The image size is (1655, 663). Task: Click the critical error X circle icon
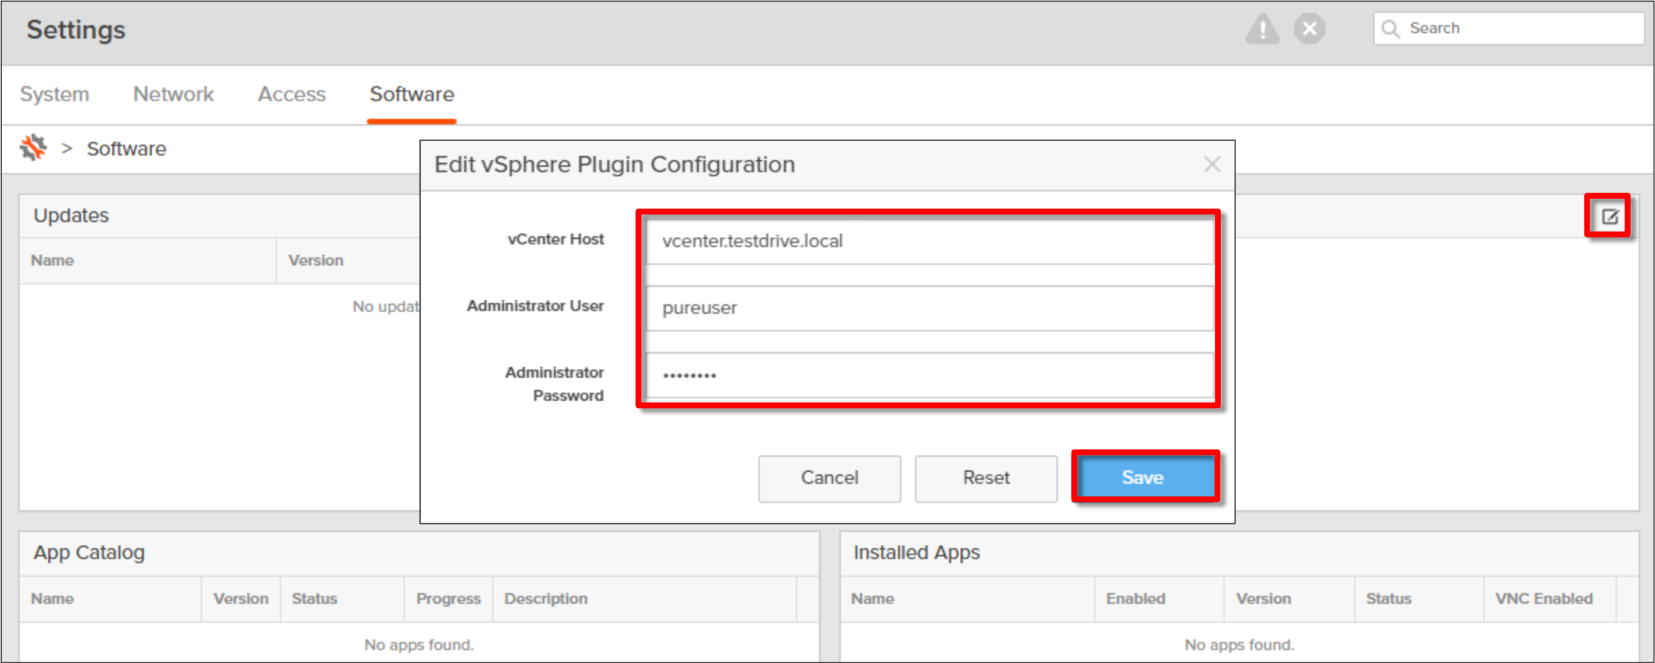1309,29
